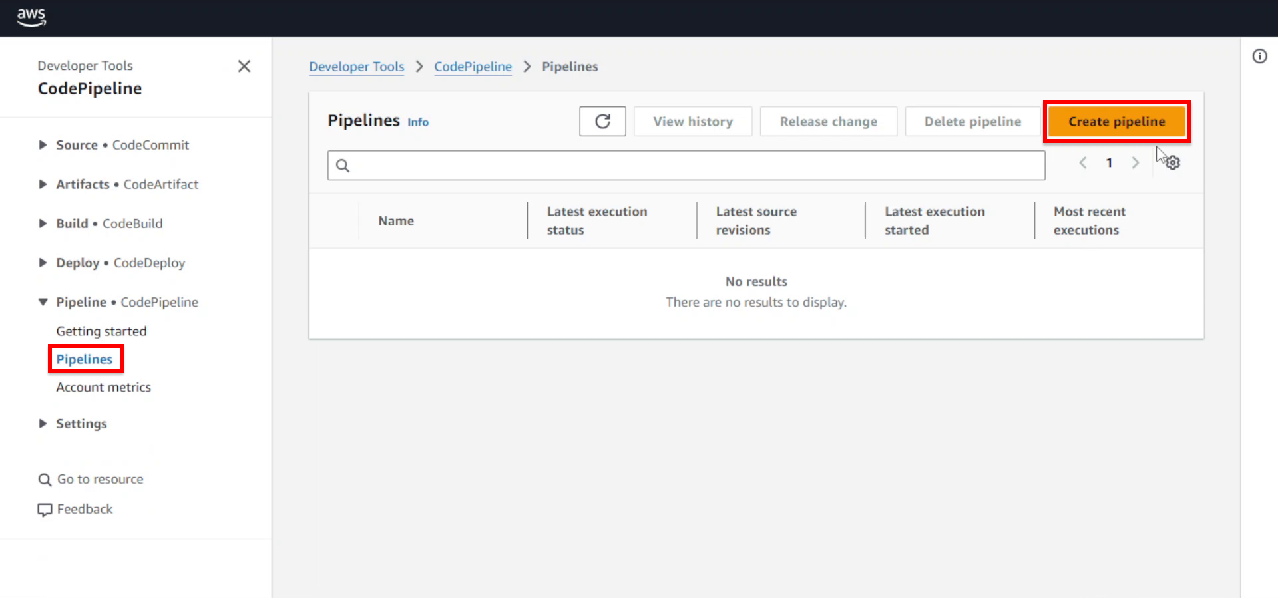Open Getting started in sidebar

pos(101,331)
